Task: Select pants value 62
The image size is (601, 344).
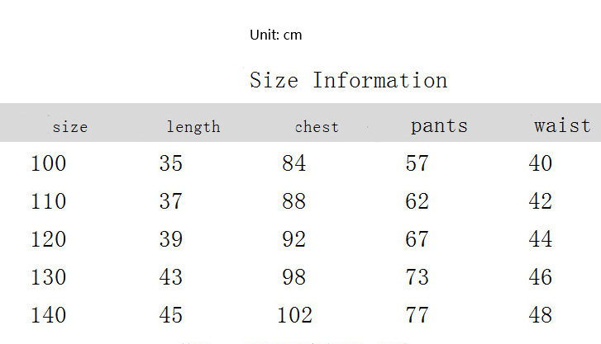Action: 417,201
